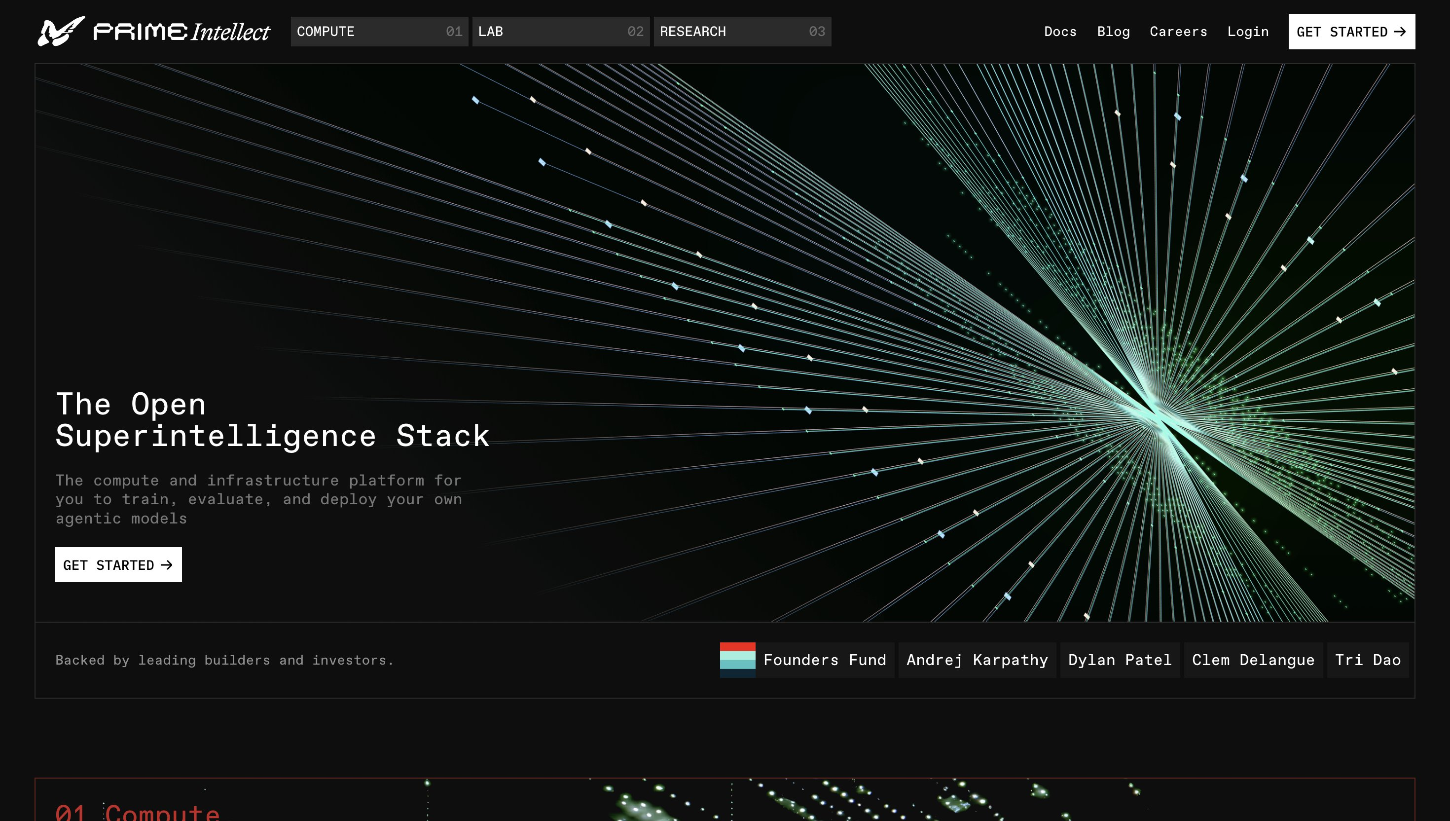The width and height of the screenshot is (1450, 821).
Task: Click the Founders Fund striped logo
Action: (x=737, y=660)
